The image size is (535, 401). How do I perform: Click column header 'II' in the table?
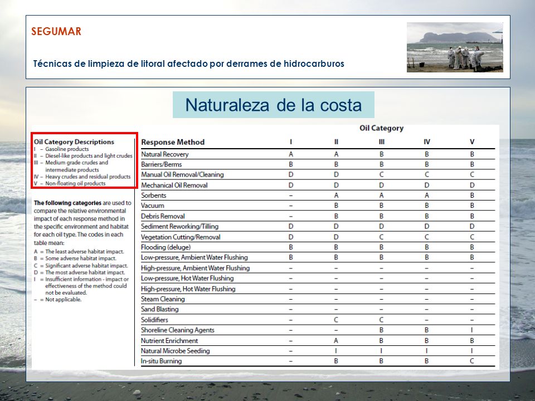[x=336, y=142]
